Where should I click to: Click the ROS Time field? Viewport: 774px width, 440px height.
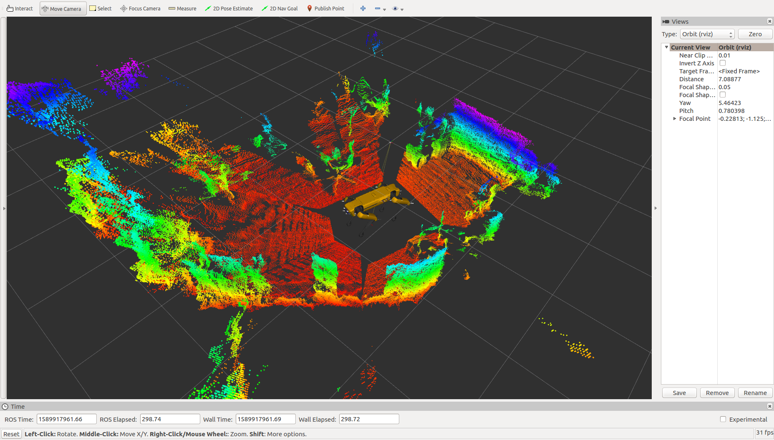[66, 419]
